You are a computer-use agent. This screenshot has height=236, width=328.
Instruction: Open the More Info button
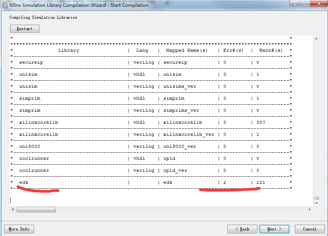coord(19,229)
